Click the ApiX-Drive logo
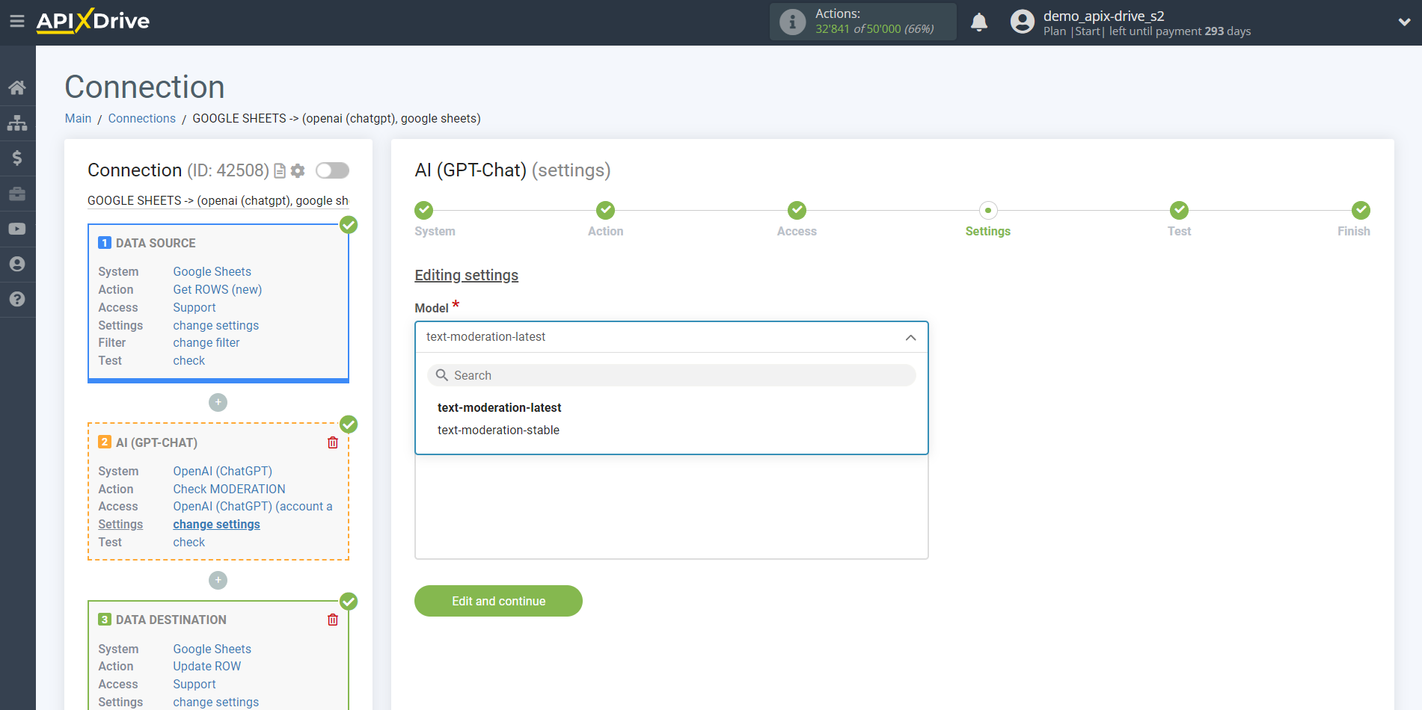 (93, 21)
